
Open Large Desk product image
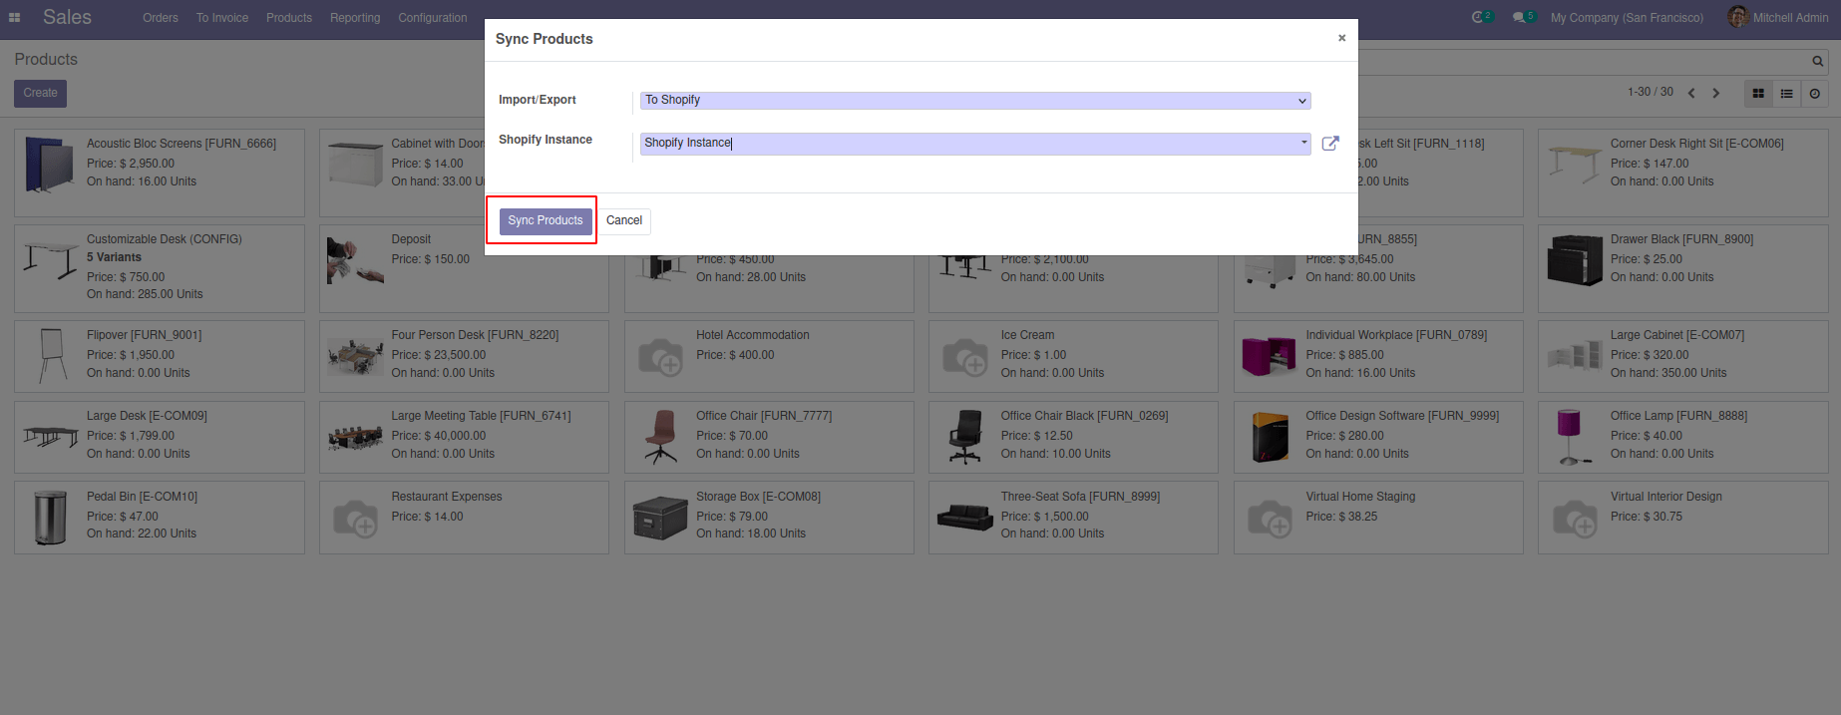tap(50, 437)
